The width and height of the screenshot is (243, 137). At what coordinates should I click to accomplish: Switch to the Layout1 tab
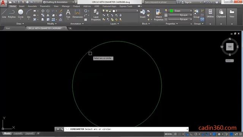[x=18, y=134]
